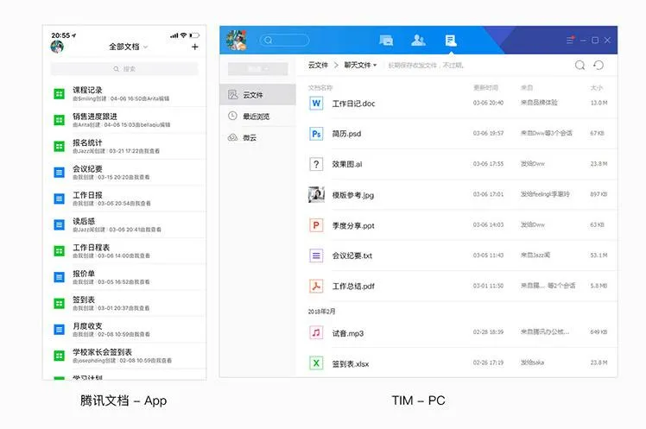Select the file name 模版参考.jpg
Screen dimensions: 646x429
point(353,195)
